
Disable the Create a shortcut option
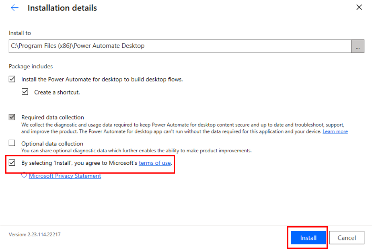25,91
